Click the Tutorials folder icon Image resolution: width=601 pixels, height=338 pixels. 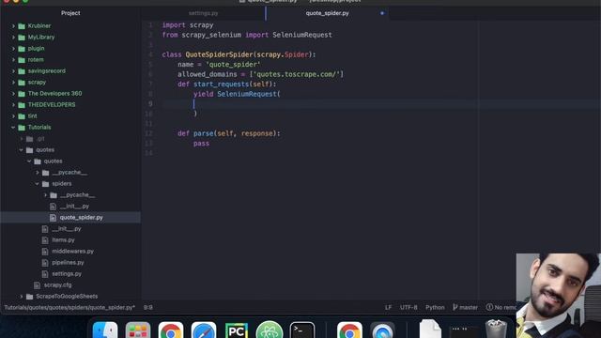point(22,128)
